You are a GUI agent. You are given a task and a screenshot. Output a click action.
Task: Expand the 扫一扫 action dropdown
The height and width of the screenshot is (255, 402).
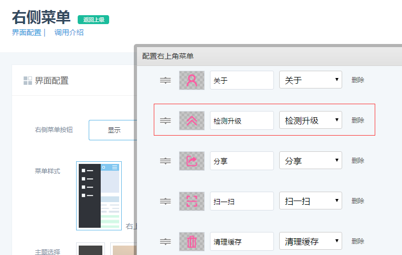[310, 201]
